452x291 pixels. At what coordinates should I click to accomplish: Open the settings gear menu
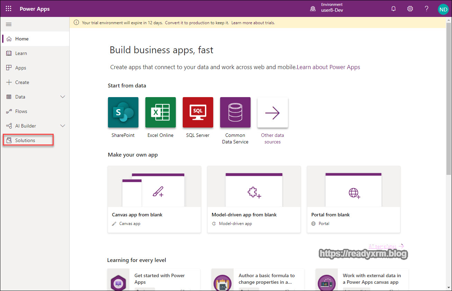point(410,8)
